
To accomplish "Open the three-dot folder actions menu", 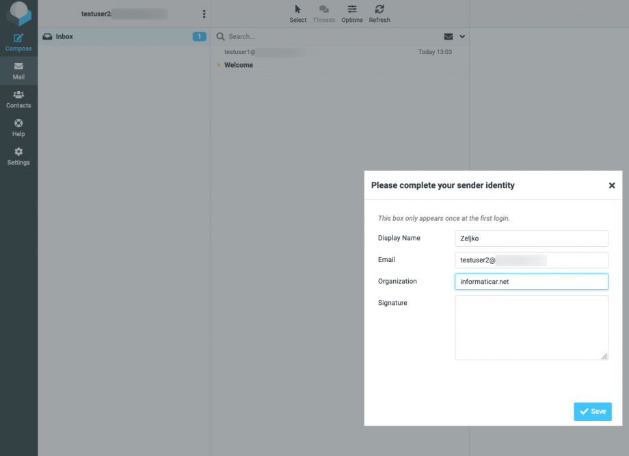I will [203, 14].
